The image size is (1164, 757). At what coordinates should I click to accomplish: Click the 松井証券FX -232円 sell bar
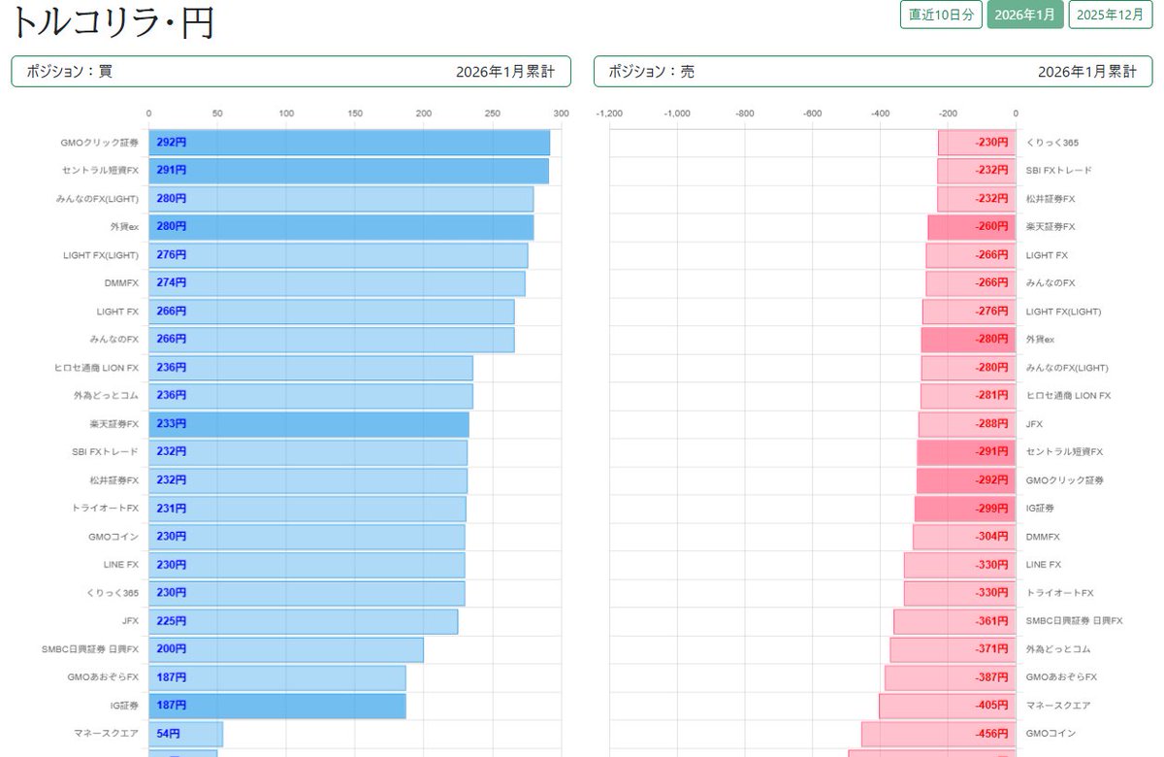coord(977,199)
